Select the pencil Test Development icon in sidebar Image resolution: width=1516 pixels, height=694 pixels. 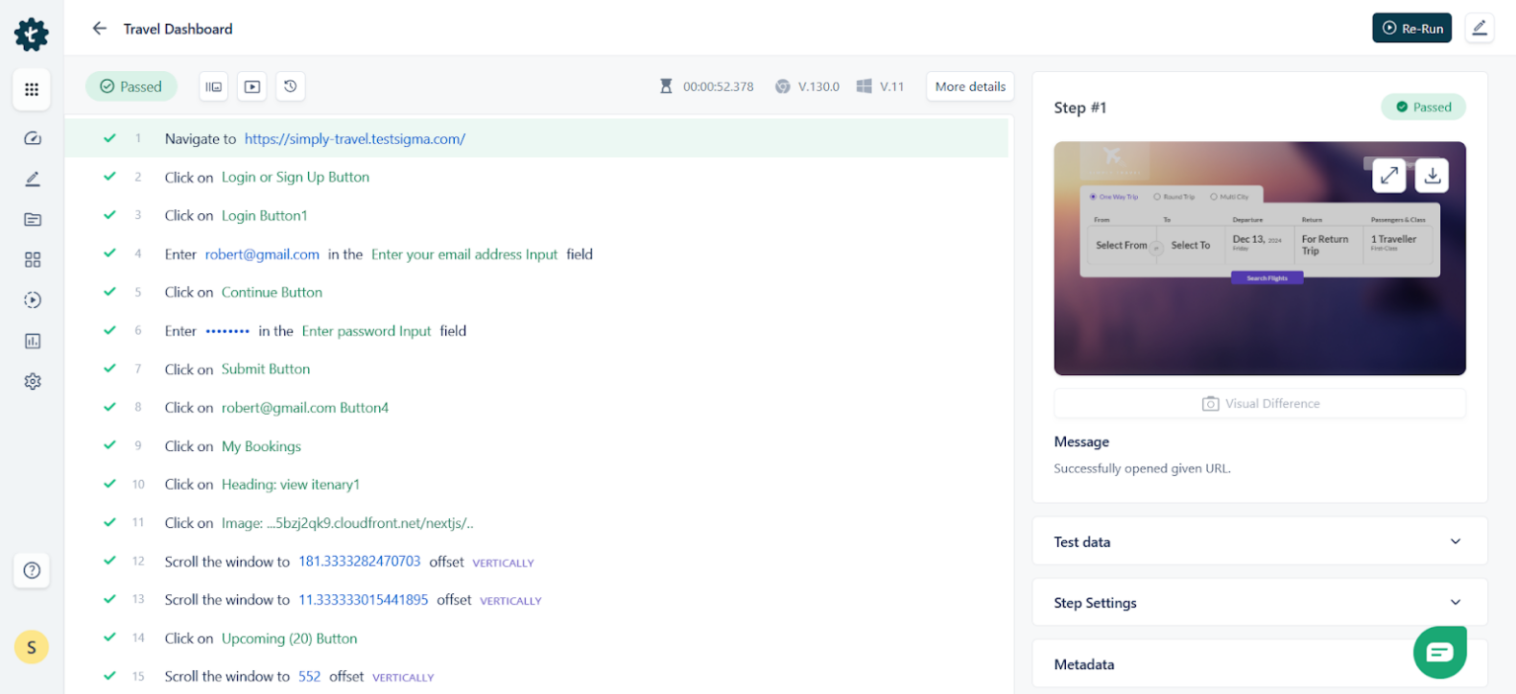[x=32, y=179]
